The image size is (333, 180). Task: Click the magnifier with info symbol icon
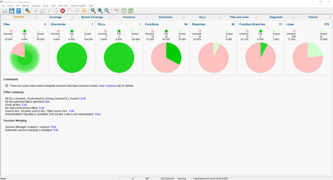coord(107,11)
